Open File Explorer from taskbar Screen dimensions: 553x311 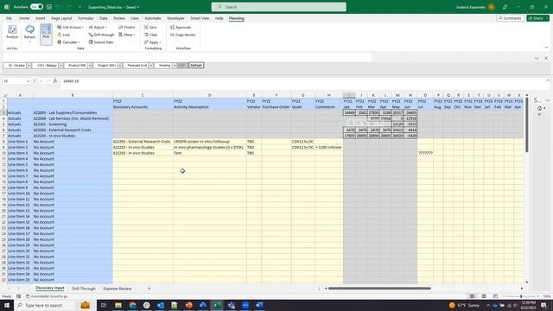118,305
